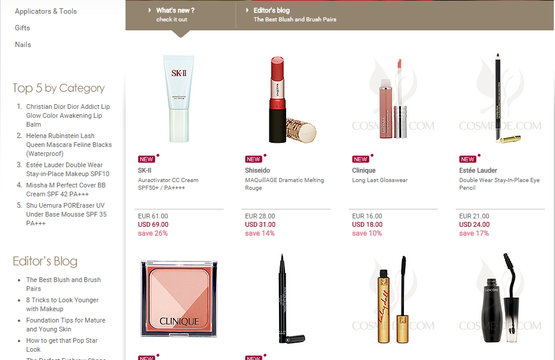Switch to the What's new? tab
Image resolution: width=555 pixels, height=360 pixels.
pos(175,15)
